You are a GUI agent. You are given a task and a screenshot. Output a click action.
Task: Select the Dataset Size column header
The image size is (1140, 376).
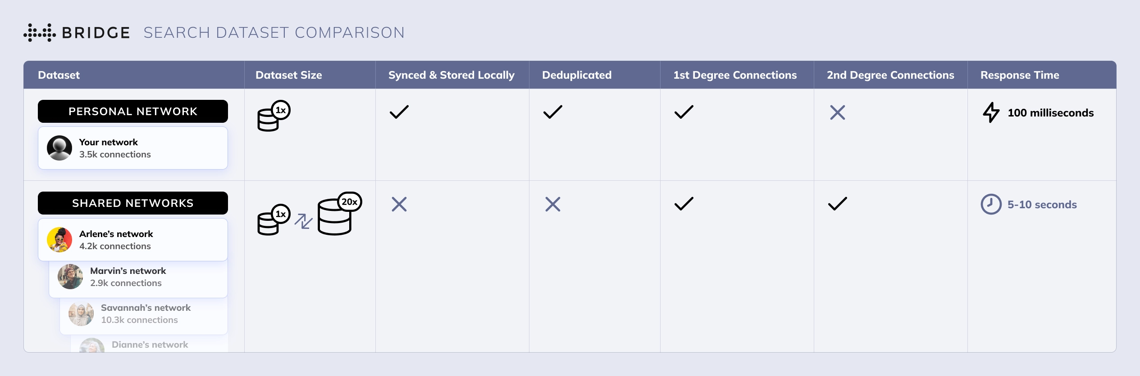click(x=289, y=75)
